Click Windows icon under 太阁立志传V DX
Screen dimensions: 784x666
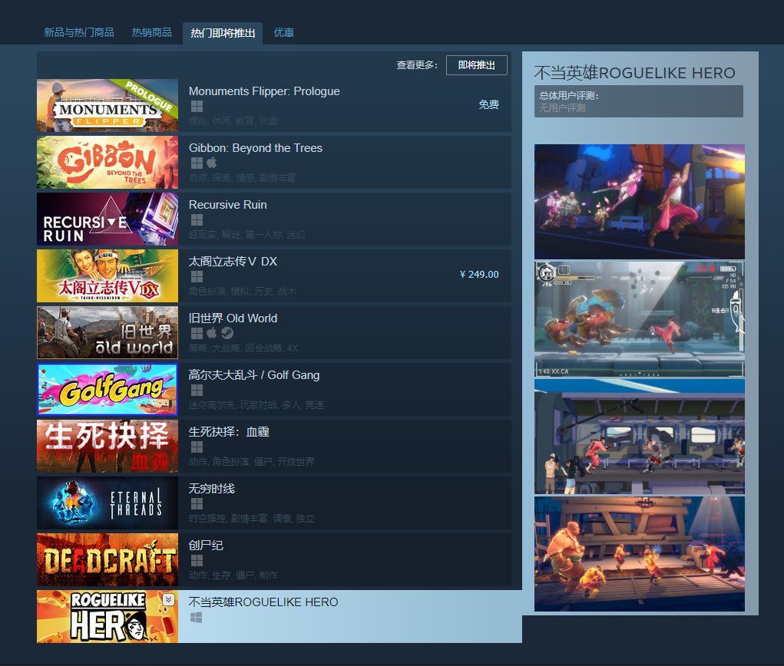(x=197, y=277)
